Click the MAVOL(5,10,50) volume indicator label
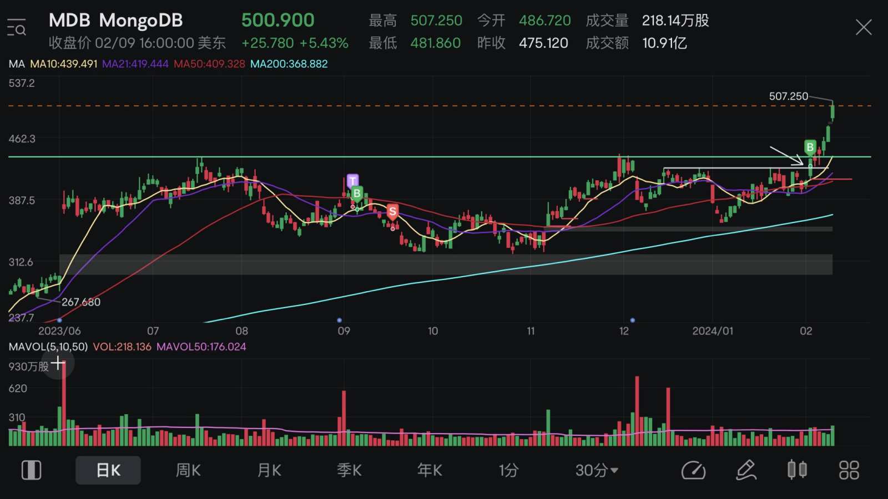The image size is (888, 499). click(48, 347)
